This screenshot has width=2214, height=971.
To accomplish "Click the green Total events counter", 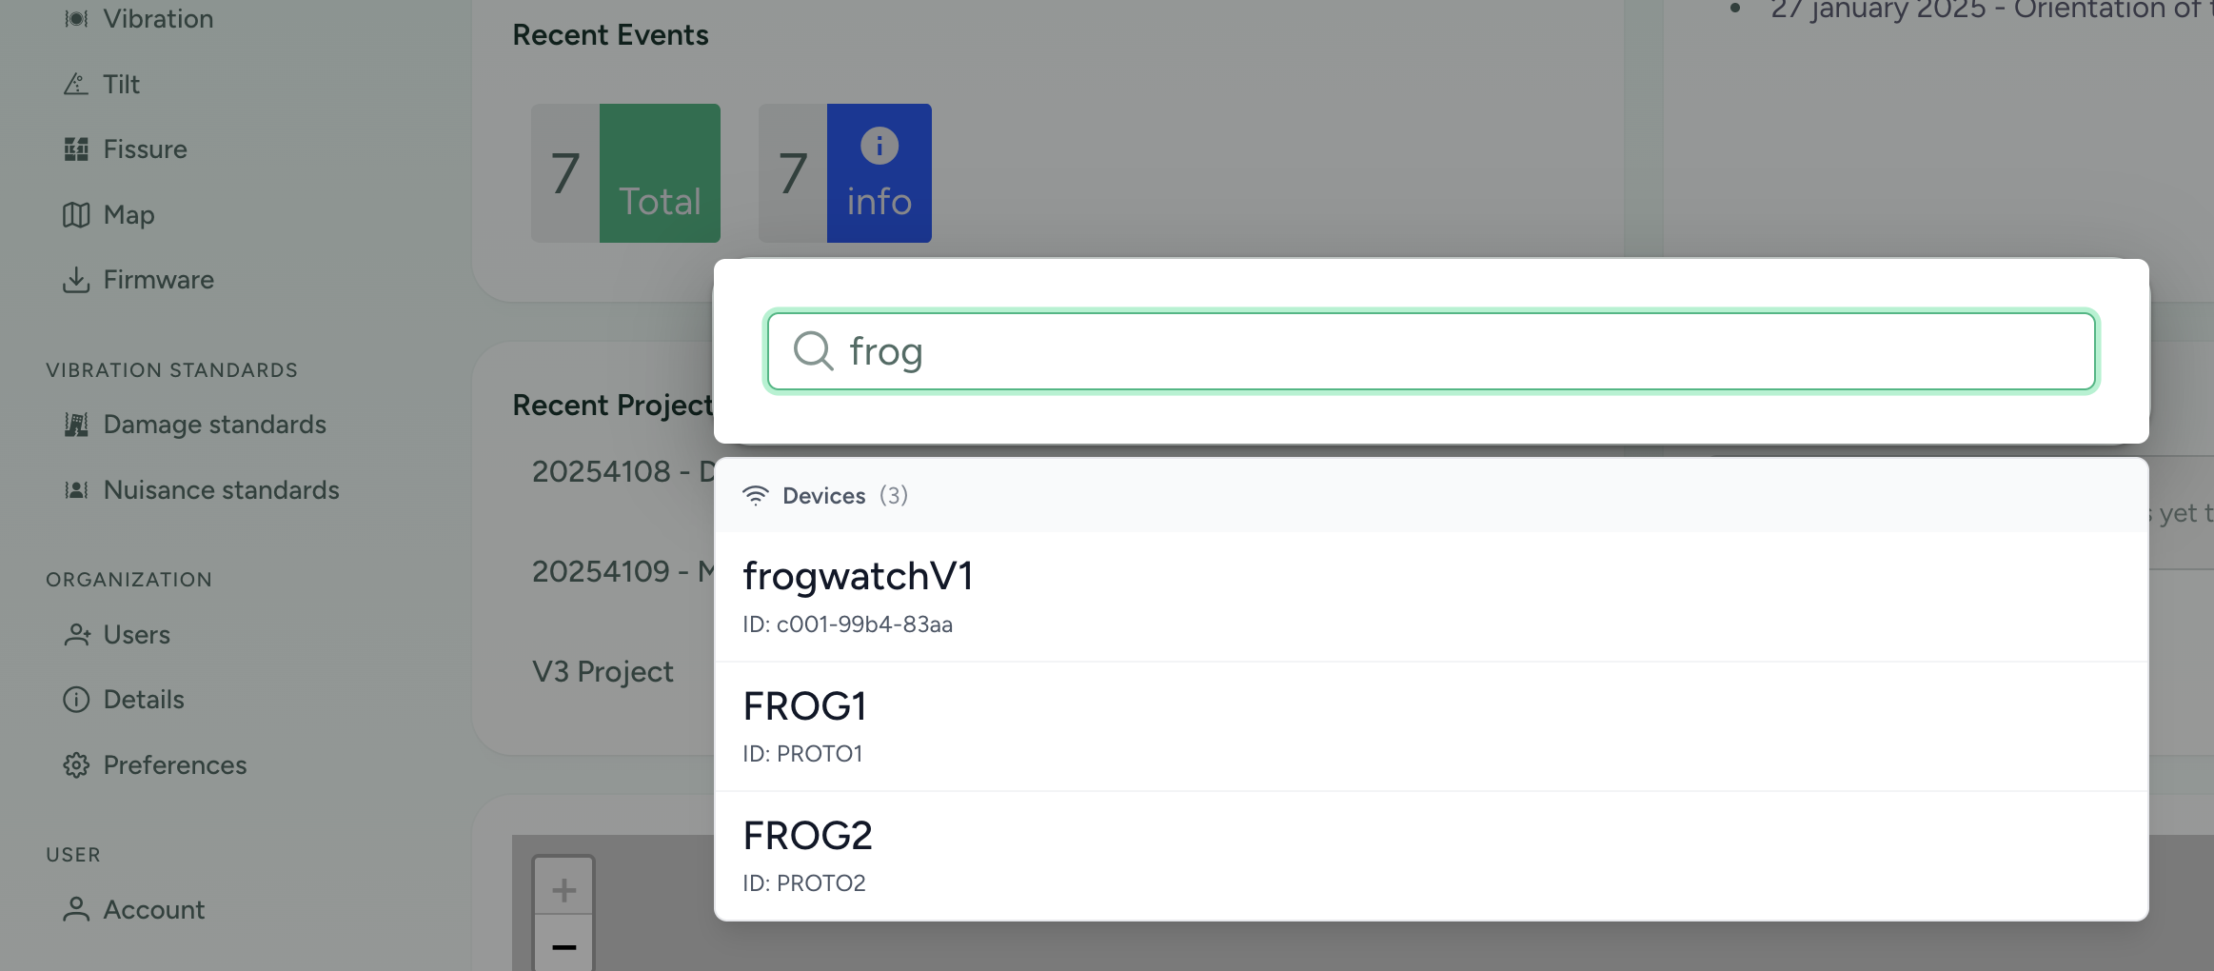I will tap(660, 173).
